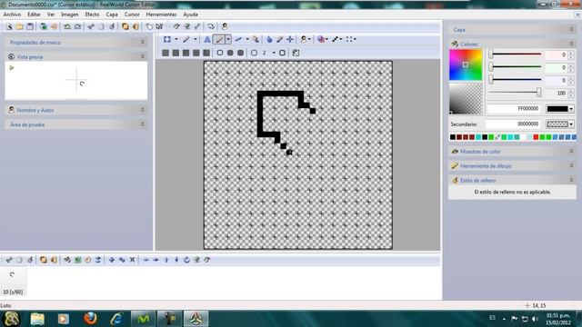Choose the third square brush shape option
The width and height of the screenshot is (582, 327).
[x=186, y=53]
